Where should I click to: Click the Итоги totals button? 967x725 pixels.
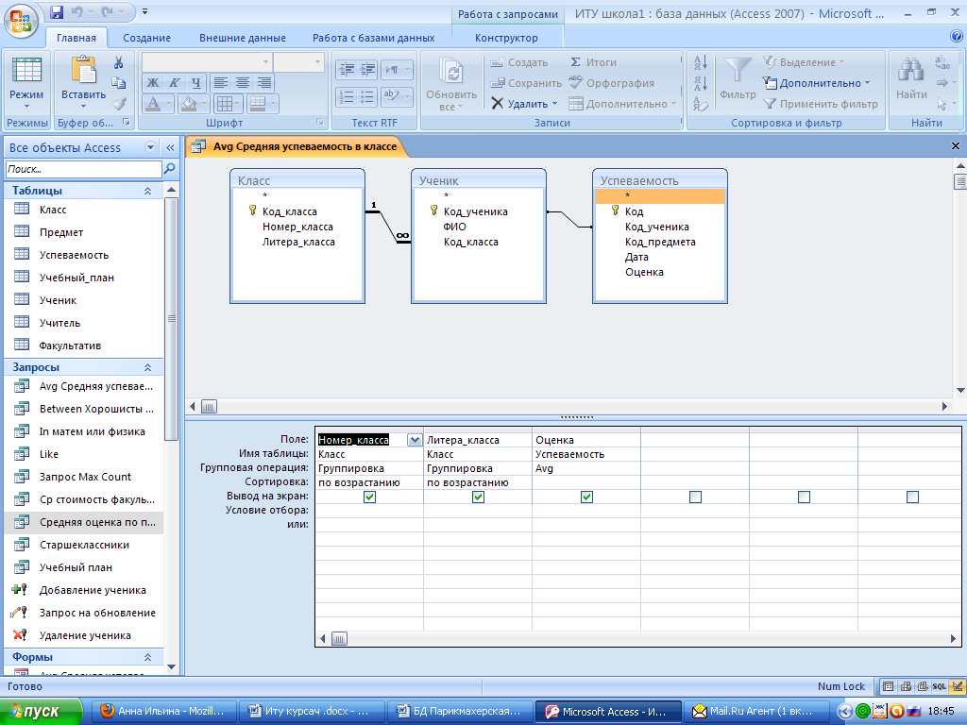tap(593, 62)
